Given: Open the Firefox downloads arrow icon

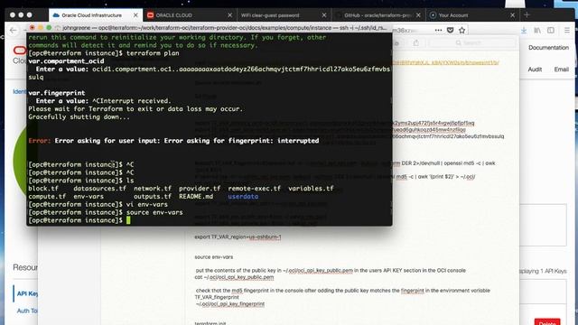Looking at the screenshot, I should click(524, 30).
